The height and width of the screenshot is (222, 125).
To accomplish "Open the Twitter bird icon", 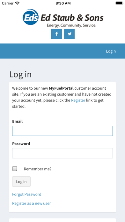I will [69, 34].
